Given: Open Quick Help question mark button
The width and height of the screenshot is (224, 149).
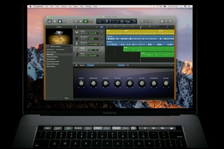Looking at the screenshot, I should tap(55, 21).
